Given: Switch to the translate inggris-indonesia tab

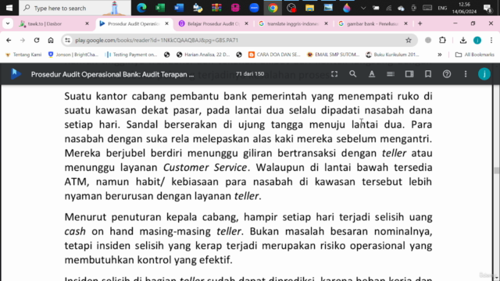Looking at the screenshot, I should point(294,24).
